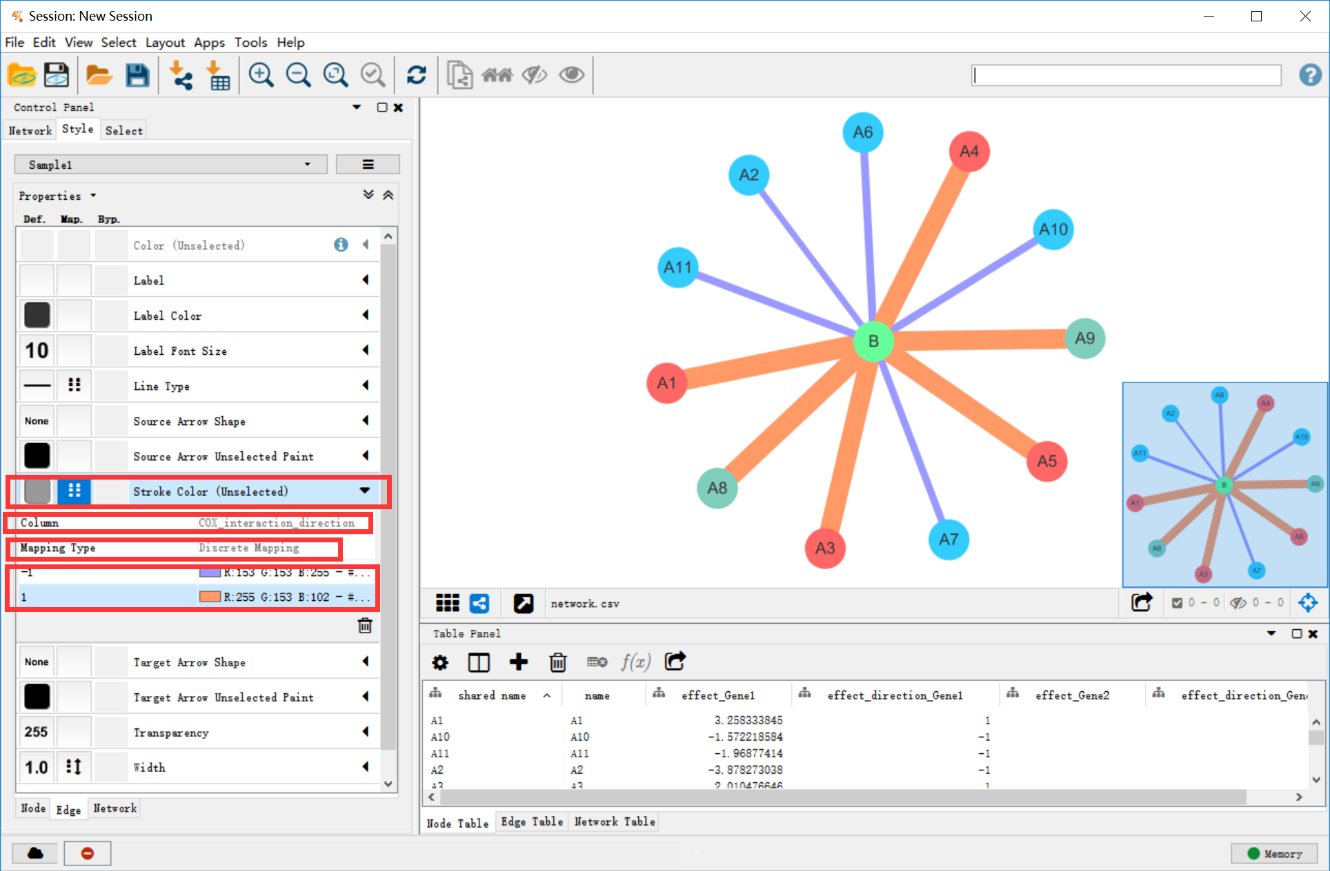Image resolution: width=1330 pixels, height=871 pixels.
Task: Save session toolbar icon
Action: tap(57, 75)
